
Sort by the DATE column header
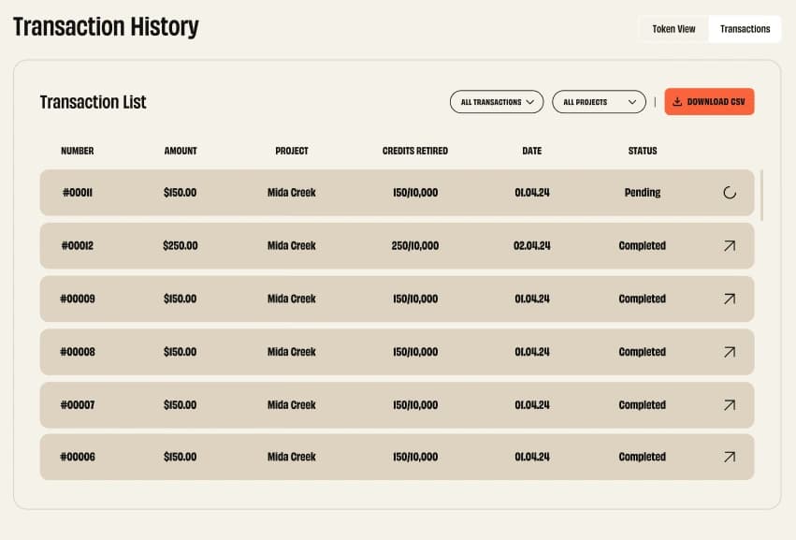531,151
